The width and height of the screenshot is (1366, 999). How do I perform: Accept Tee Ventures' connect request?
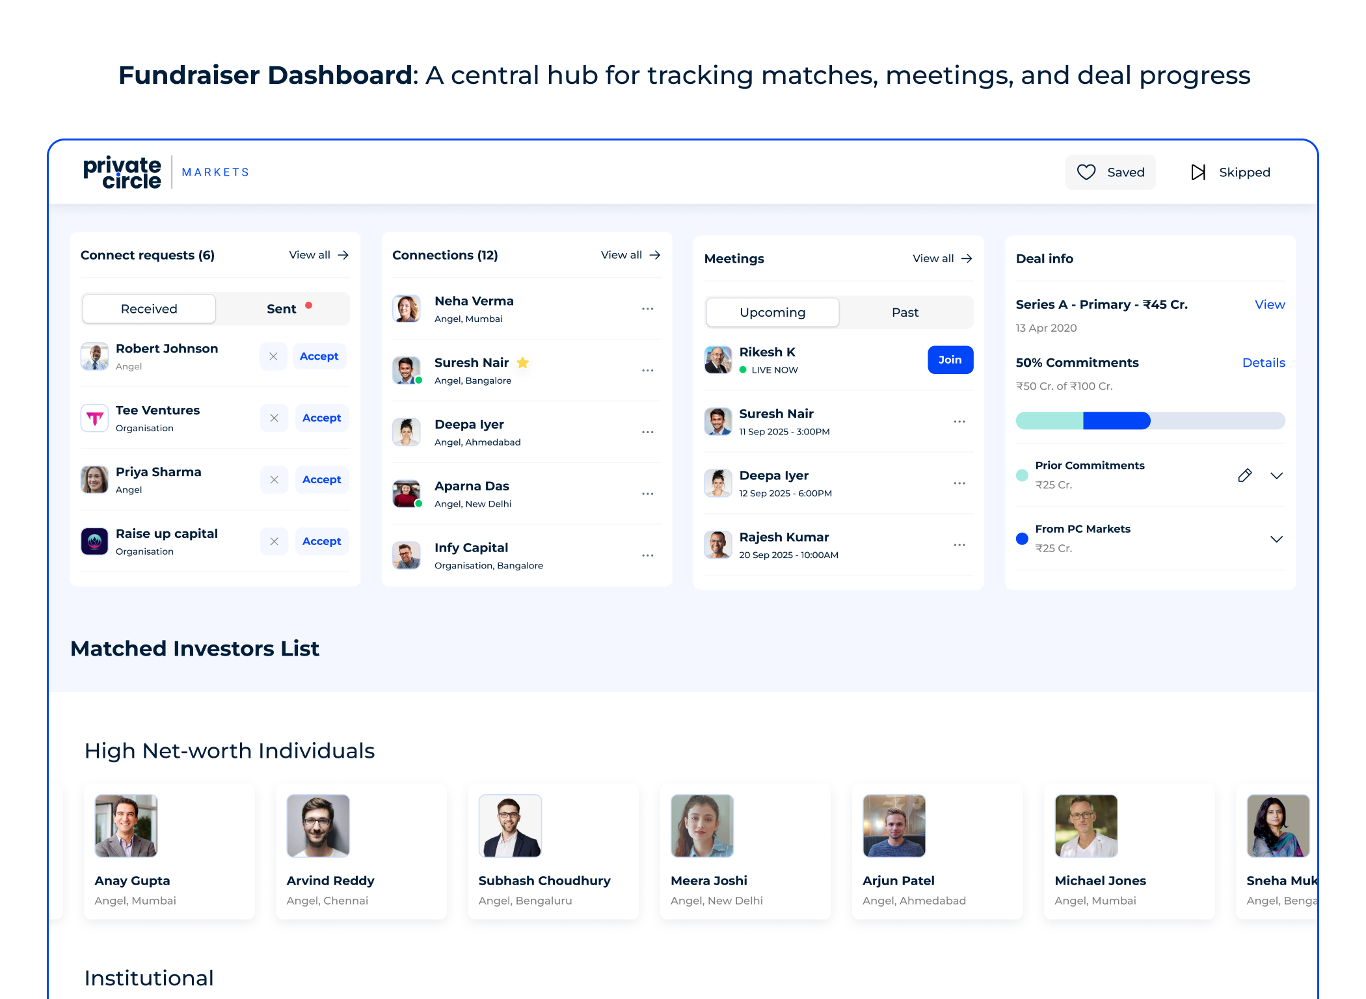321,418
